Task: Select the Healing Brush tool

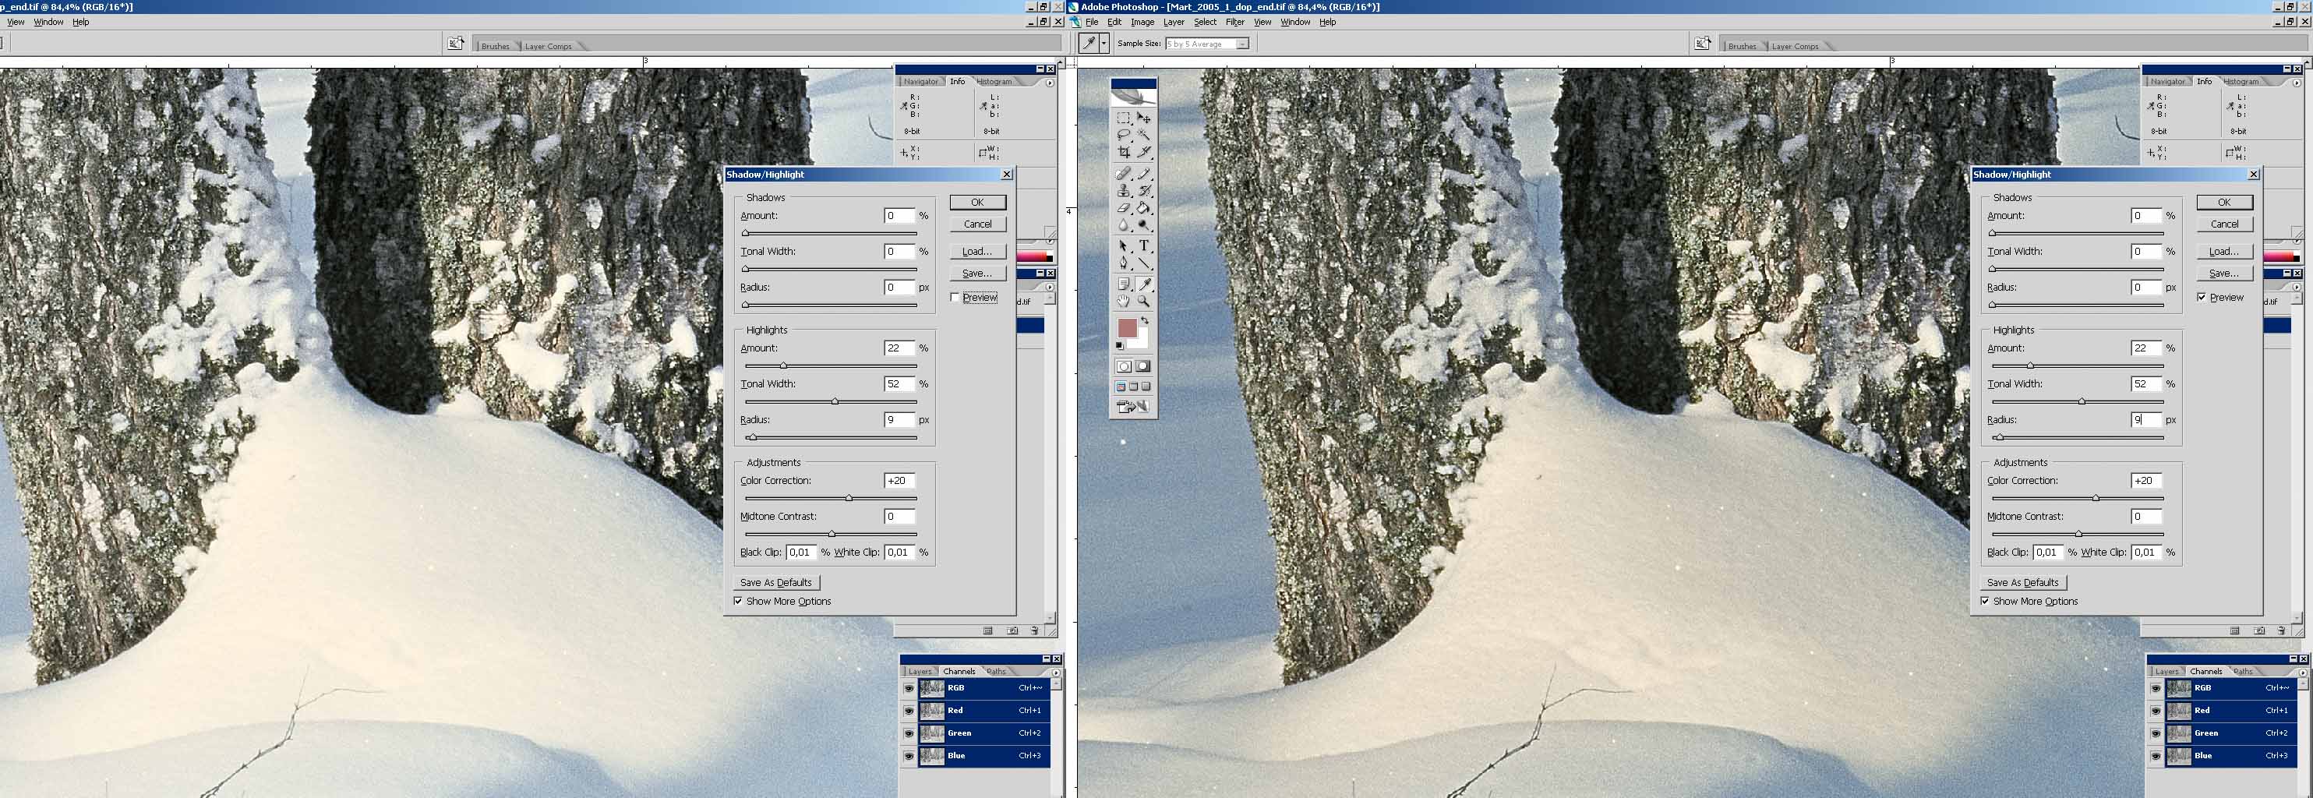Action: (x=1123, y=173)
